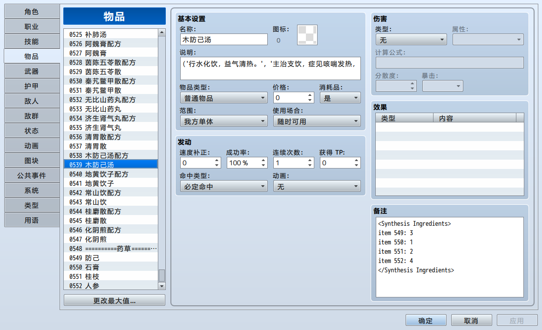Click the 更改最大值... button

click(115, 300)
